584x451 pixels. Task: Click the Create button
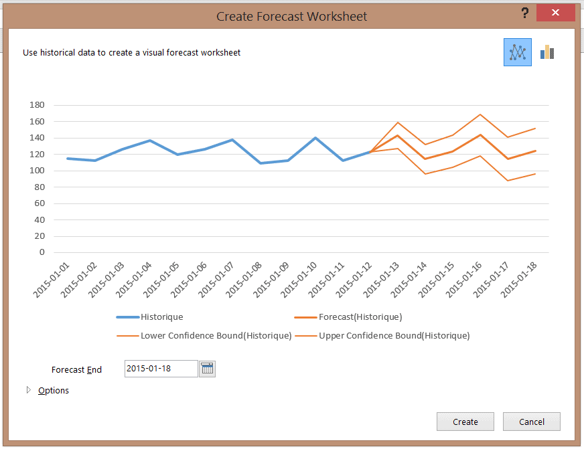pyautogui.click(x=465, y=422)
